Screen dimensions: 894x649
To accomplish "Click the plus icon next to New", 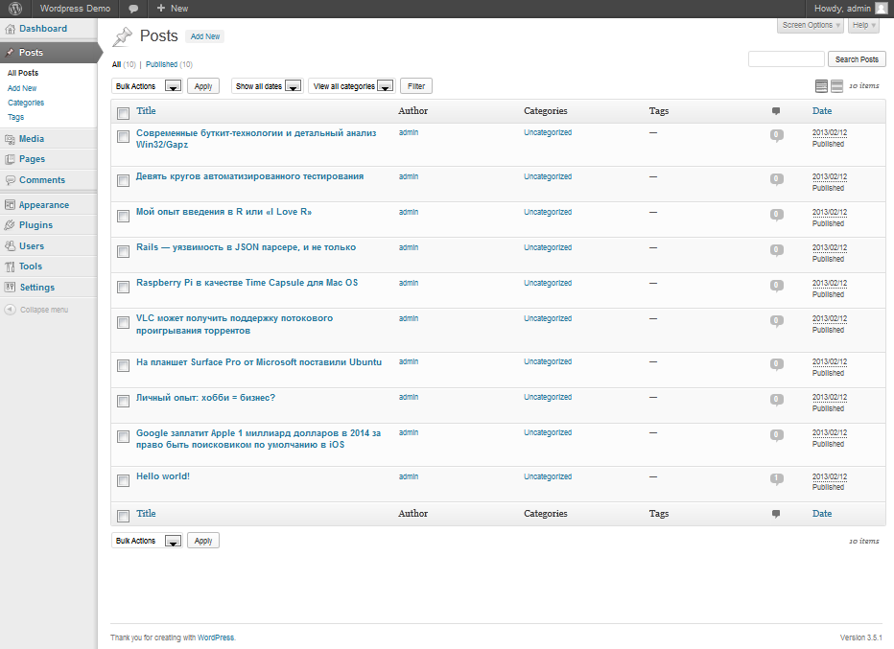I will click(161, 8).
